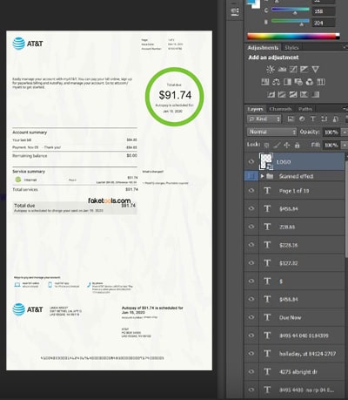Click the B value field showing 204

pyautogui.click(x=324, y=23)
